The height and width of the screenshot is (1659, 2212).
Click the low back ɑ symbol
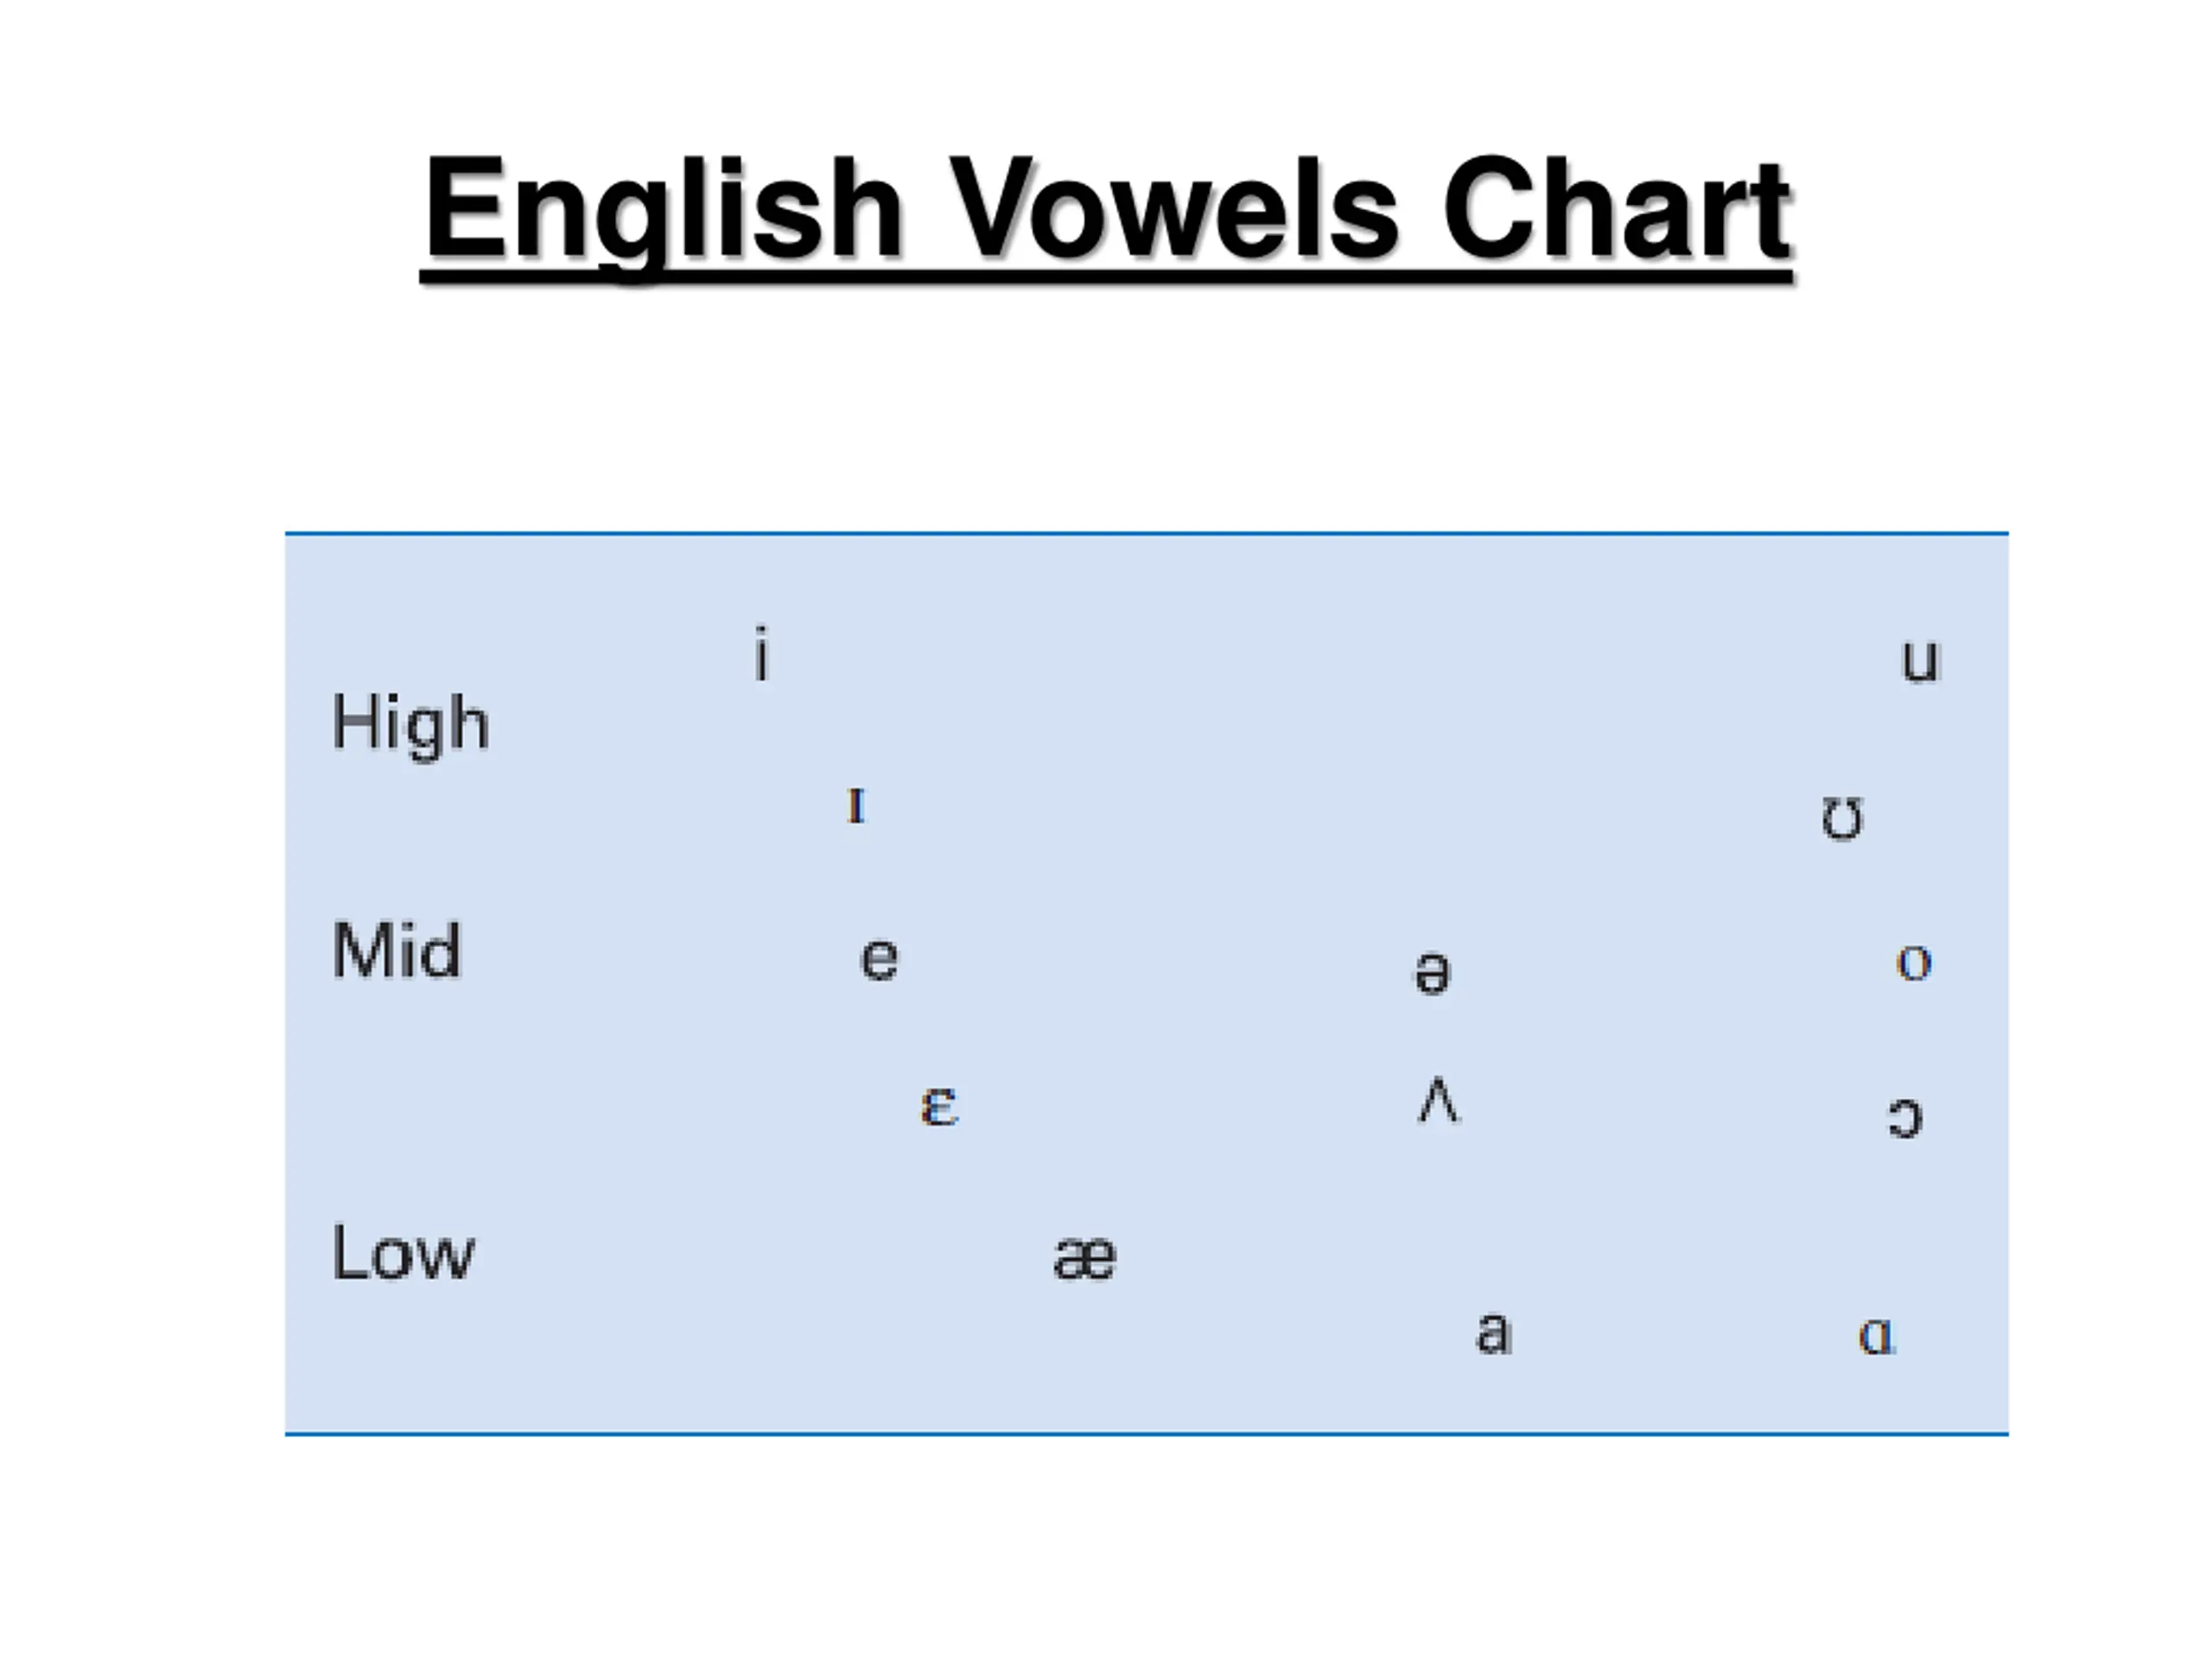click(1877, 1335)
